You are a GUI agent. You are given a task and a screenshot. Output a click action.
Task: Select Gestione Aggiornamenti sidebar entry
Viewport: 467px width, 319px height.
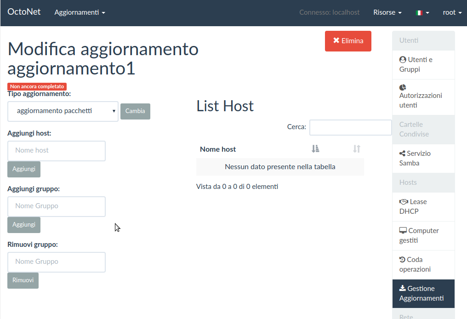click(423, 293)
